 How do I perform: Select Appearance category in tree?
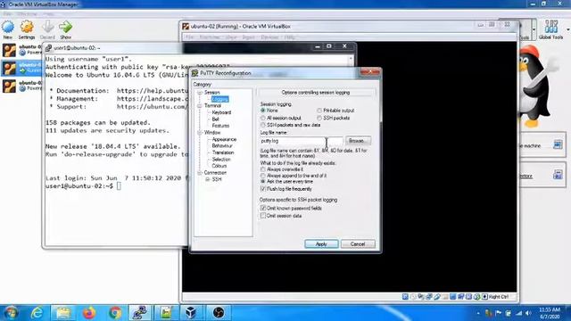tap(224, 139)
